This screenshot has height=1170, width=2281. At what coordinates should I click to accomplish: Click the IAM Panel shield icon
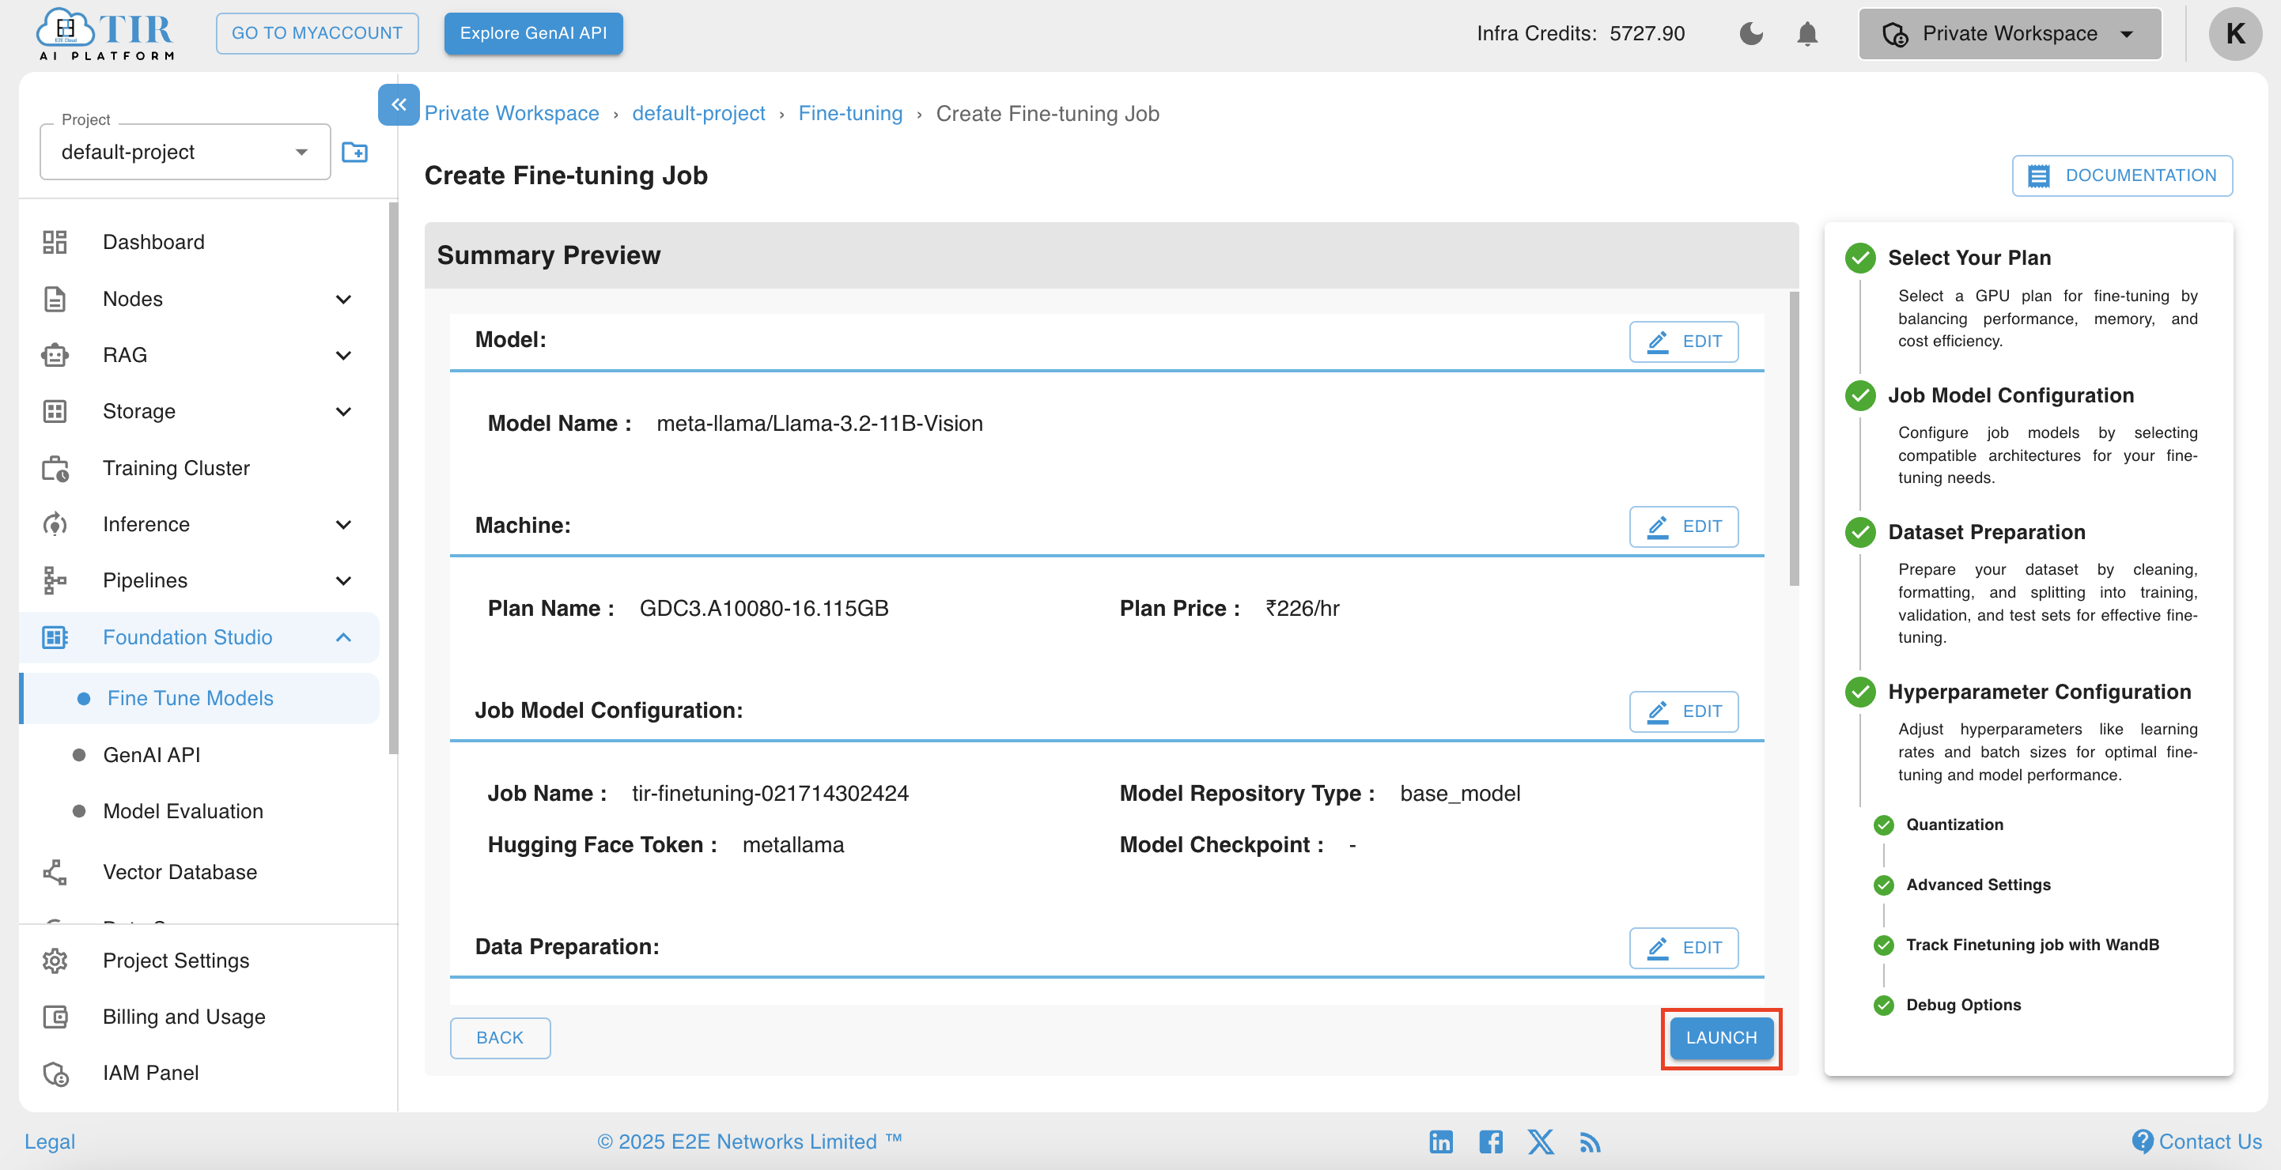pyautogui.click(x=55, y=1074)
